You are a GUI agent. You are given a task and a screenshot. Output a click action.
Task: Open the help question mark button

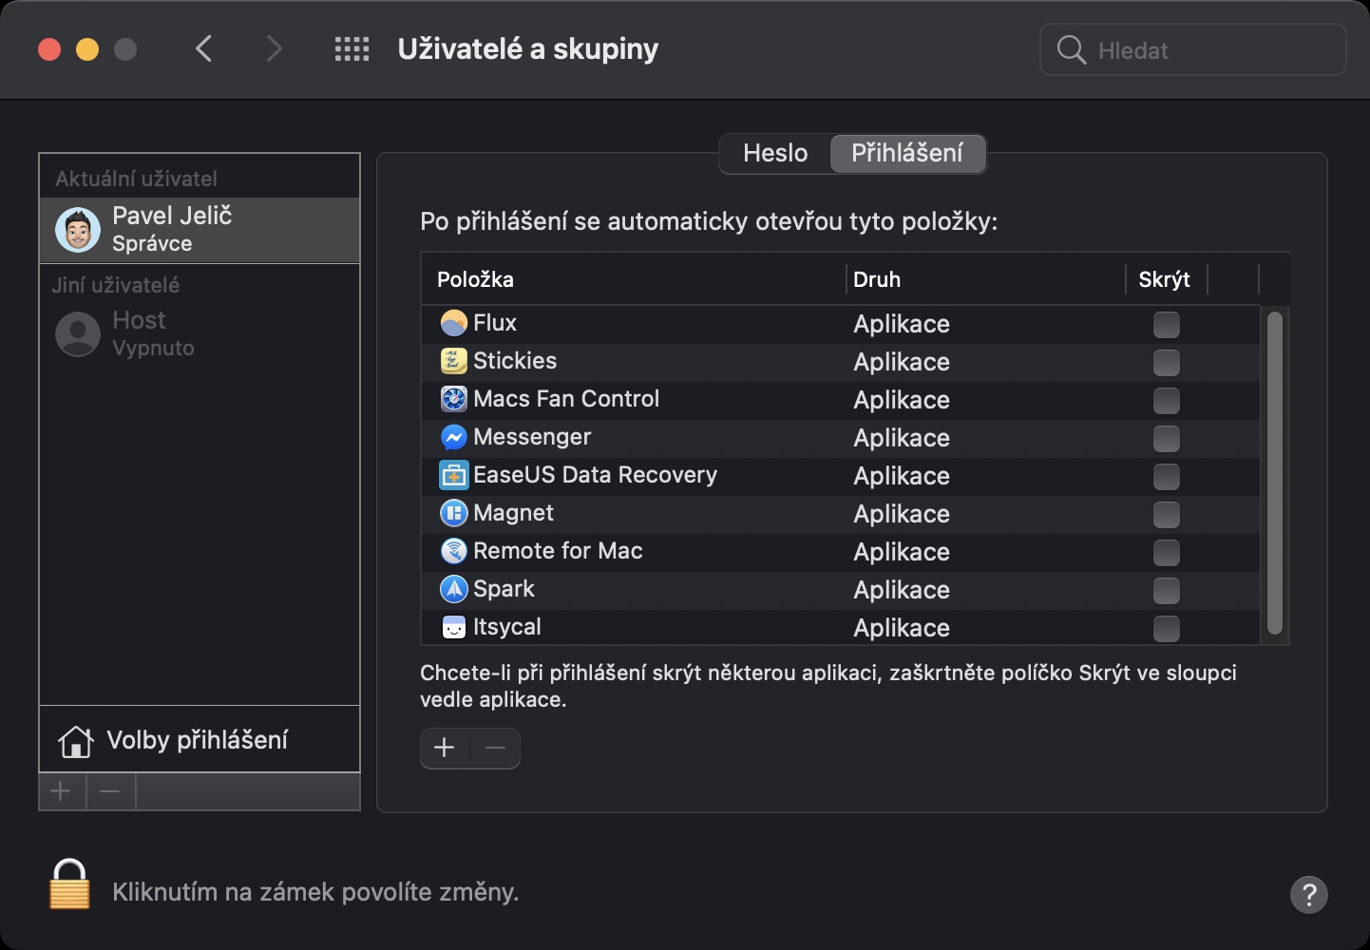coord(1308,894)
